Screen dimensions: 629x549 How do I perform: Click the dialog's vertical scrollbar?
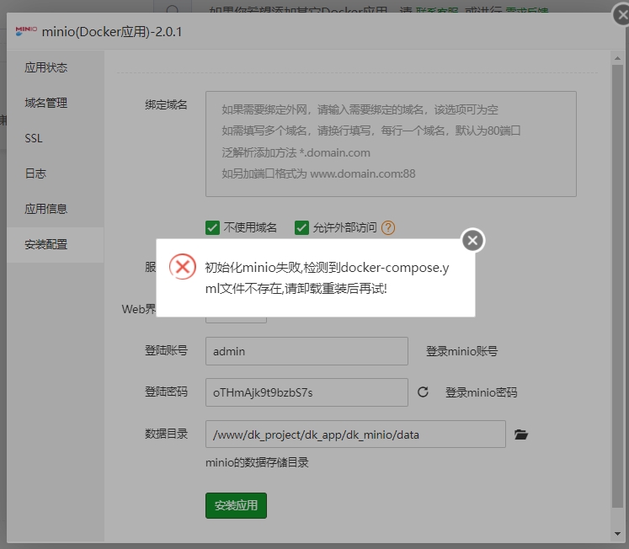pos(617,286)
